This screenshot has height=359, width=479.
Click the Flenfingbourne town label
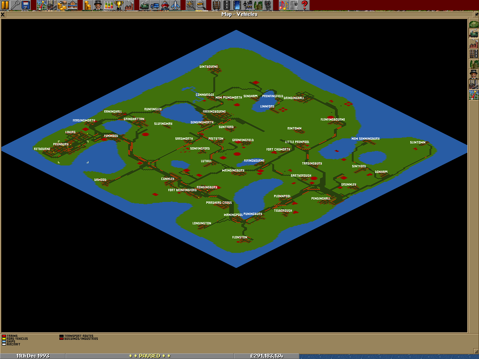[333, 119]
